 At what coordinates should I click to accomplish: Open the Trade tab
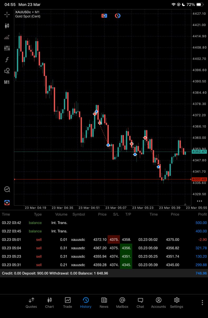68,303
